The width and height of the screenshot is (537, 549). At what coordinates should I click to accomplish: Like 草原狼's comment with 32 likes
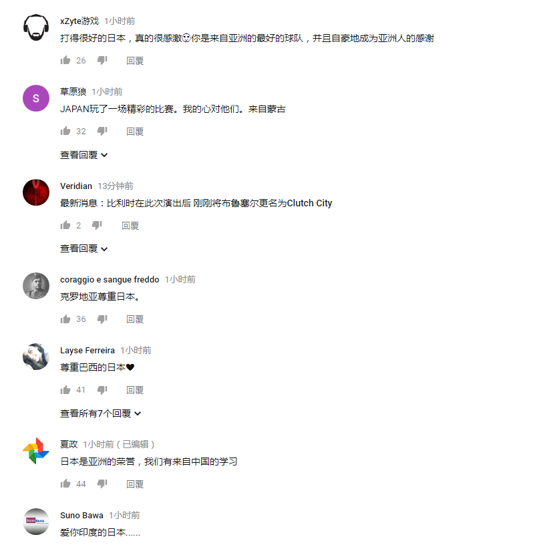click(65, 131)
